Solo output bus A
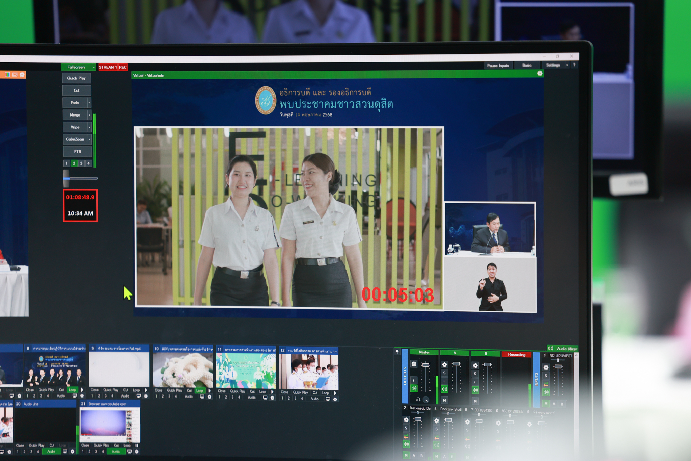 click(444, 373)
